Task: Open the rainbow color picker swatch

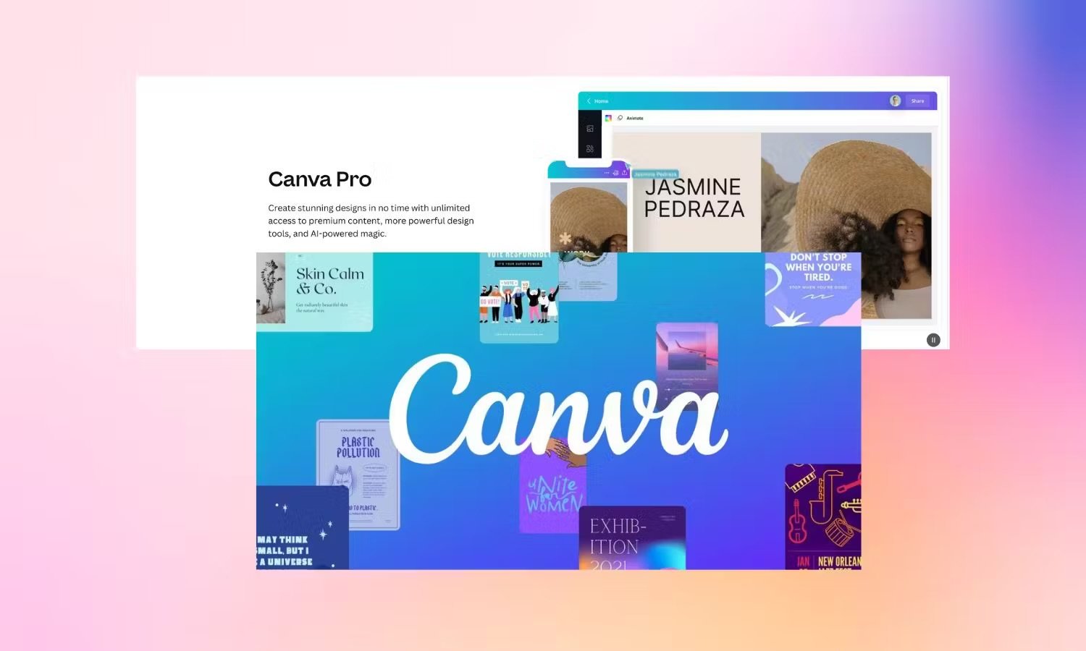Action: 608,118
